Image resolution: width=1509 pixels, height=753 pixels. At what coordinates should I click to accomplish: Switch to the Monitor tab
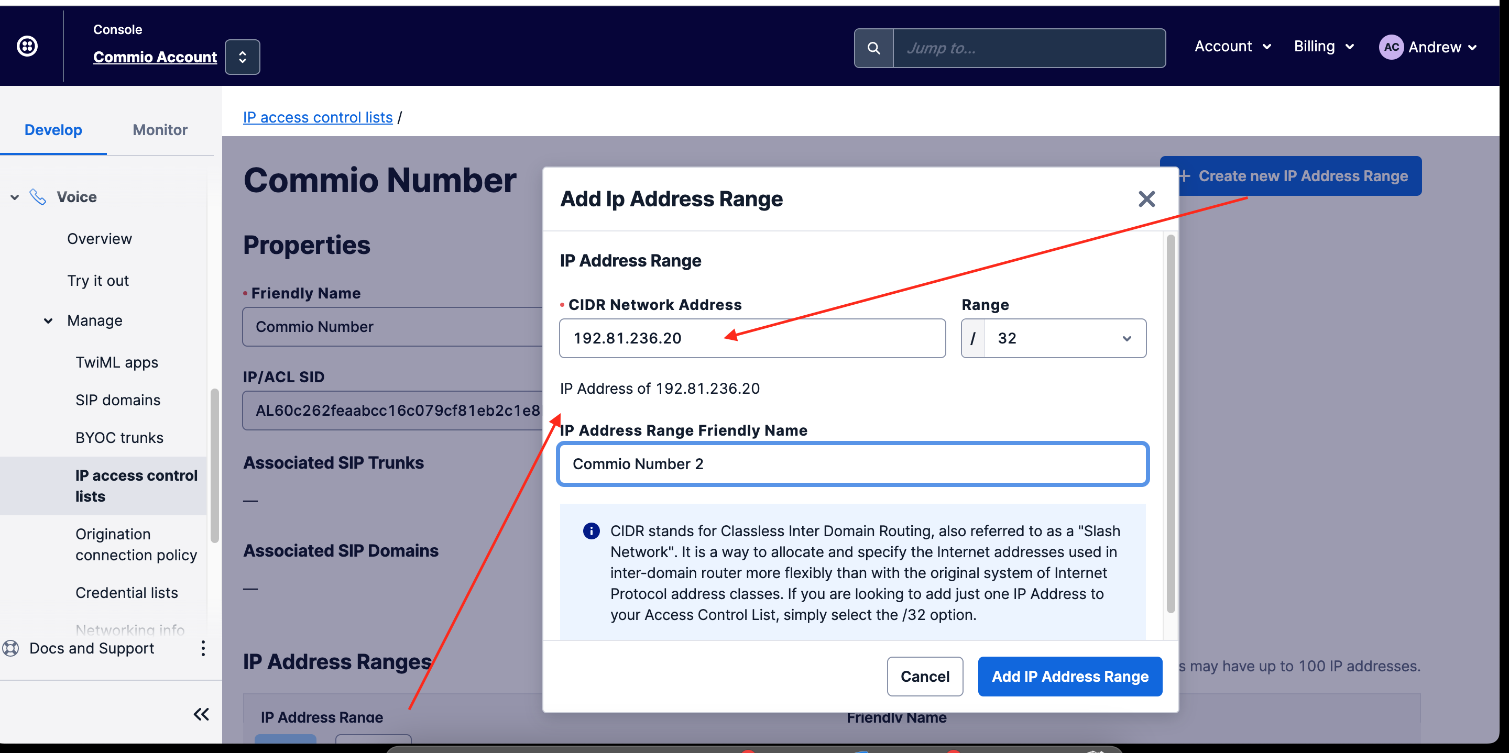pyautogui.click(x=161, y=129)
